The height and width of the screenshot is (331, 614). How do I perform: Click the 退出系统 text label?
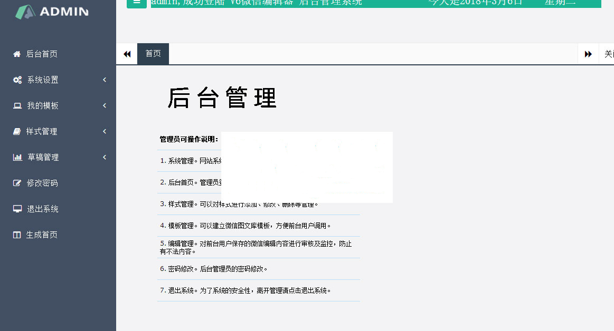pyautogui.click(x=43, y=209)
